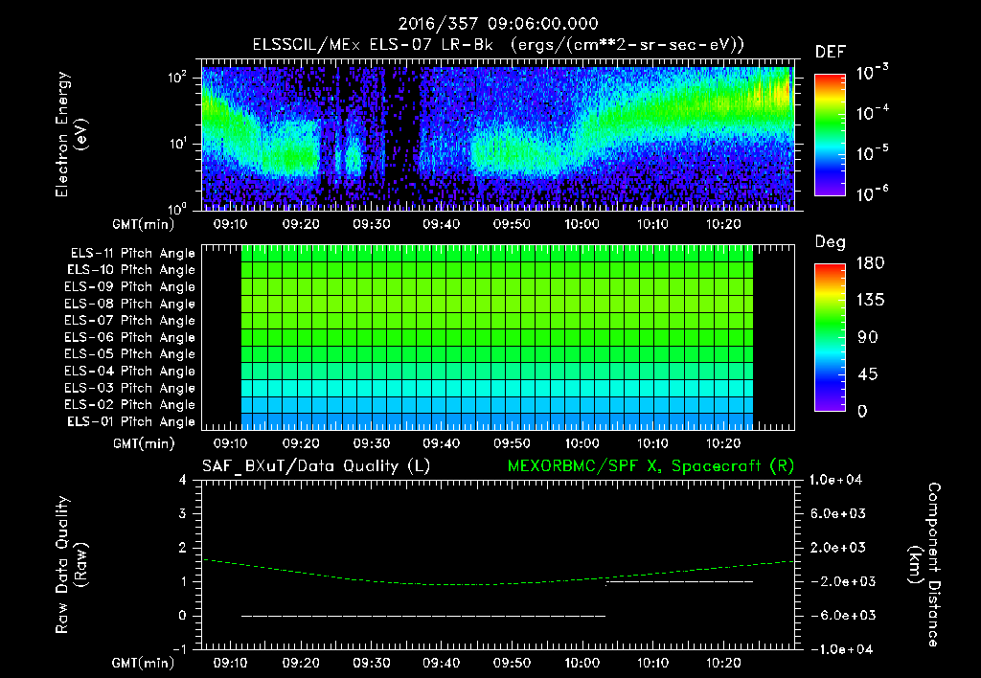Click the 10^1 energy tick label
Image resolution: width=981 pixels, height=678 pixels.
coord(177,144)
